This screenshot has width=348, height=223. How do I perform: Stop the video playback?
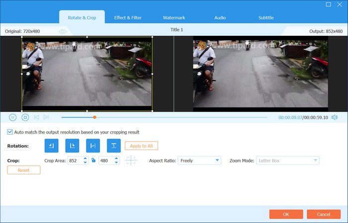pyautogui.click(x=25, y=117)
